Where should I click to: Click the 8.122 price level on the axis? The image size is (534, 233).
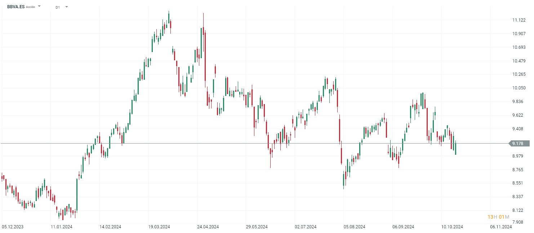click(518, 210)
